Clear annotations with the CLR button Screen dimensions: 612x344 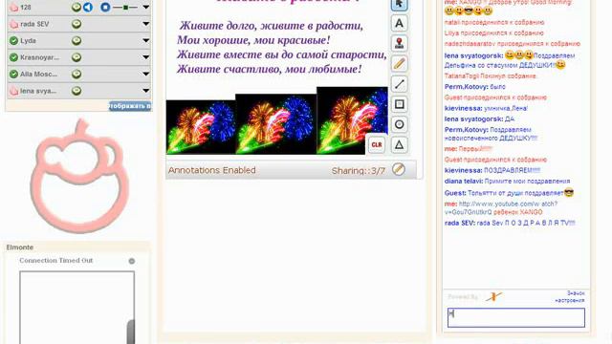(376, 144)
